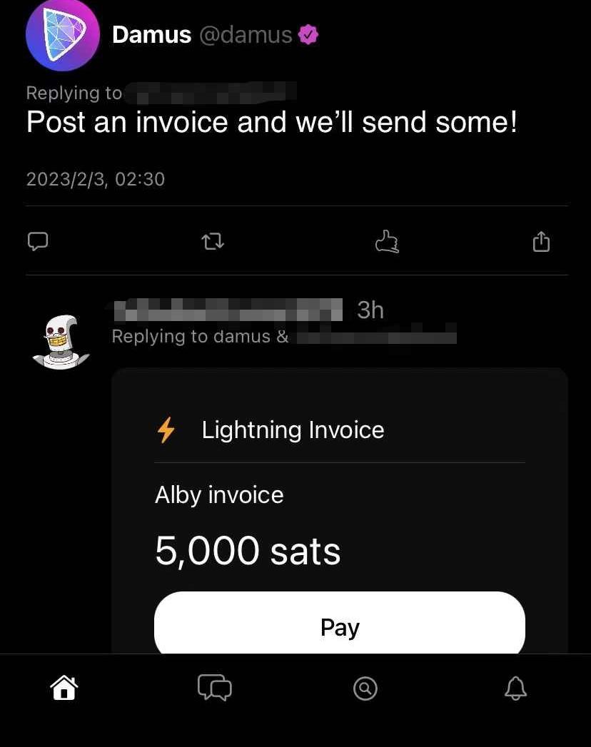Tap the @damus handle
The width and height of the screenshot is (591, 747).
pos(246,35)
